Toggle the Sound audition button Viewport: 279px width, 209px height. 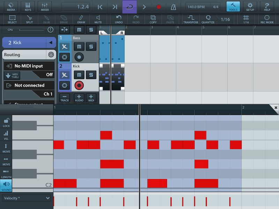point(6,186)
